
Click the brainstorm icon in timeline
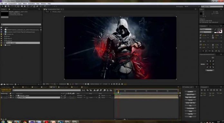105,90
